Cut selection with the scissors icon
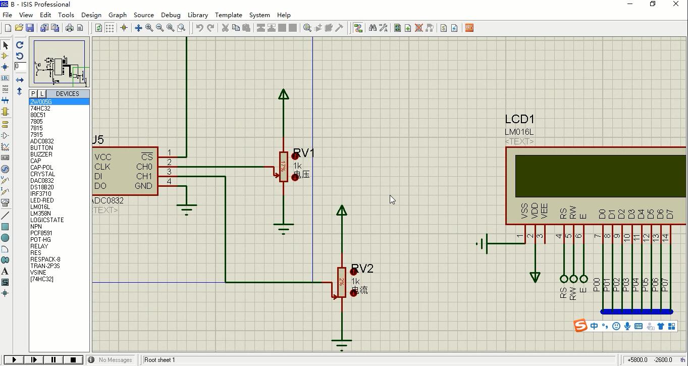The width and height of the screenshot is (688, 366). 225,28
